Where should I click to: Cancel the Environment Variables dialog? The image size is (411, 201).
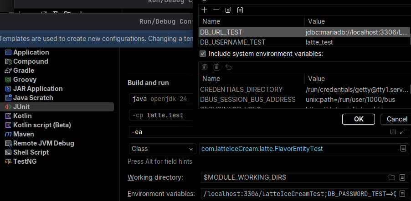click(x=396, y=119)
